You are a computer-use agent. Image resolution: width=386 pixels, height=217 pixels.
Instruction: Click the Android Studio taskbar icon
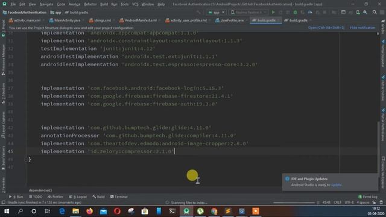[x=186, y=211]
